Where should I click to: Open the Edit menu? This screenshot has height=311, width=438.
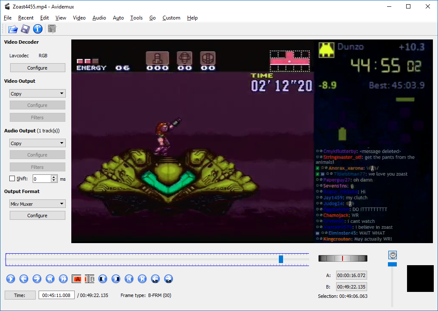(45, 17)
